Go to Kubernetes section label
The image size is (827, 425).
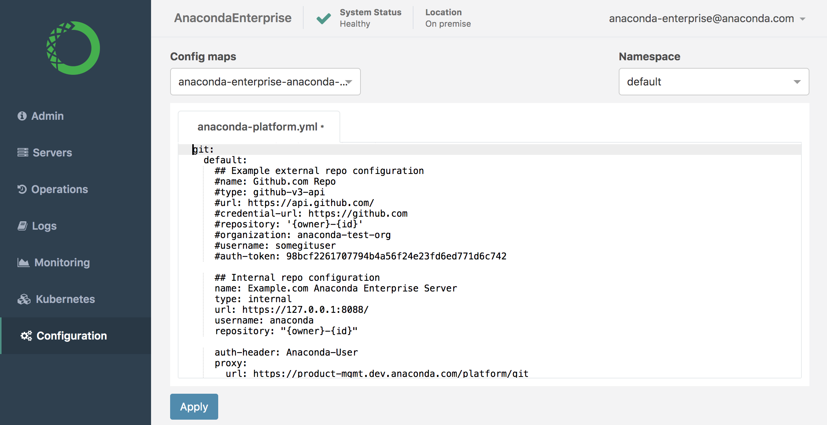pos(65,299)
